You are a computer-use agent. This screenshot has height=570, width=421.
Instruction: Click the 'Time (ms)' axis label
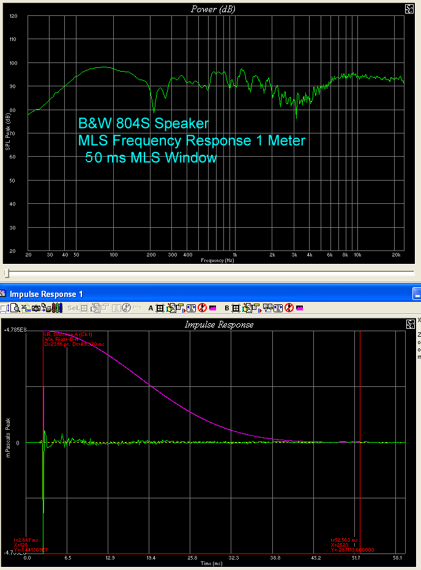coord(211,563)
